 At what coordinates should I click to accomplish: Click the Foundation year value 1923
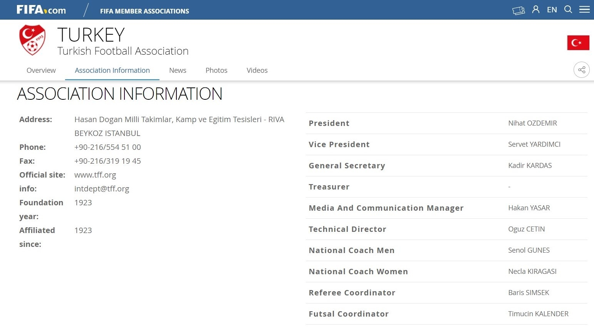point(83,203)
